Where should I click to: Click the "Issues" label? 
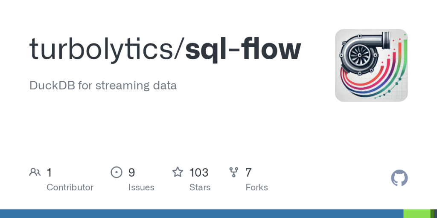click(141, 187)
